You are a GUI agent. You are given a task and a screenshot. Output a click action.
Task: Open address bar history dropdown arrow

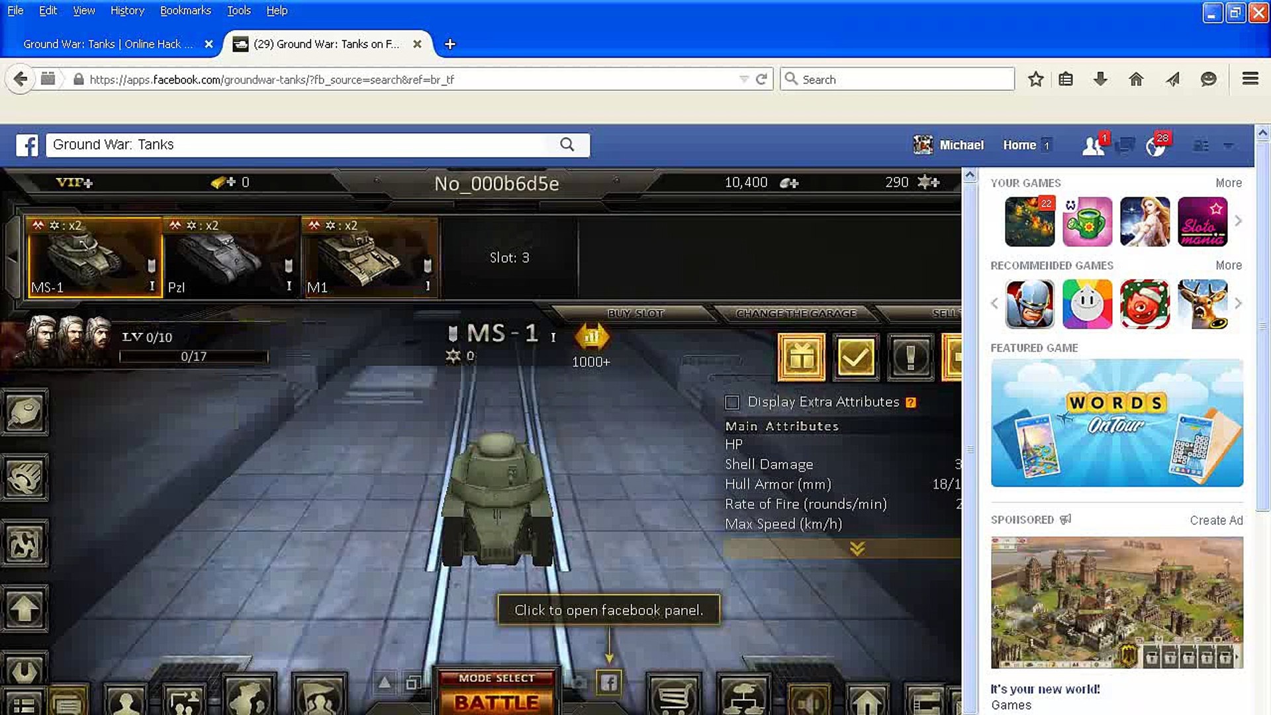[x=744, y=79]
